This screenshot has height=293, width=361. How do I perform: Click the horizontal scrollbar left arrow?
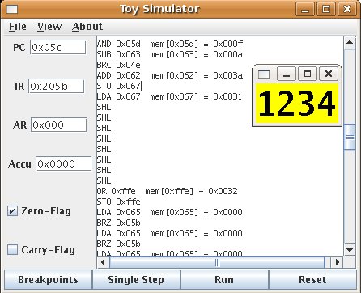103,262
